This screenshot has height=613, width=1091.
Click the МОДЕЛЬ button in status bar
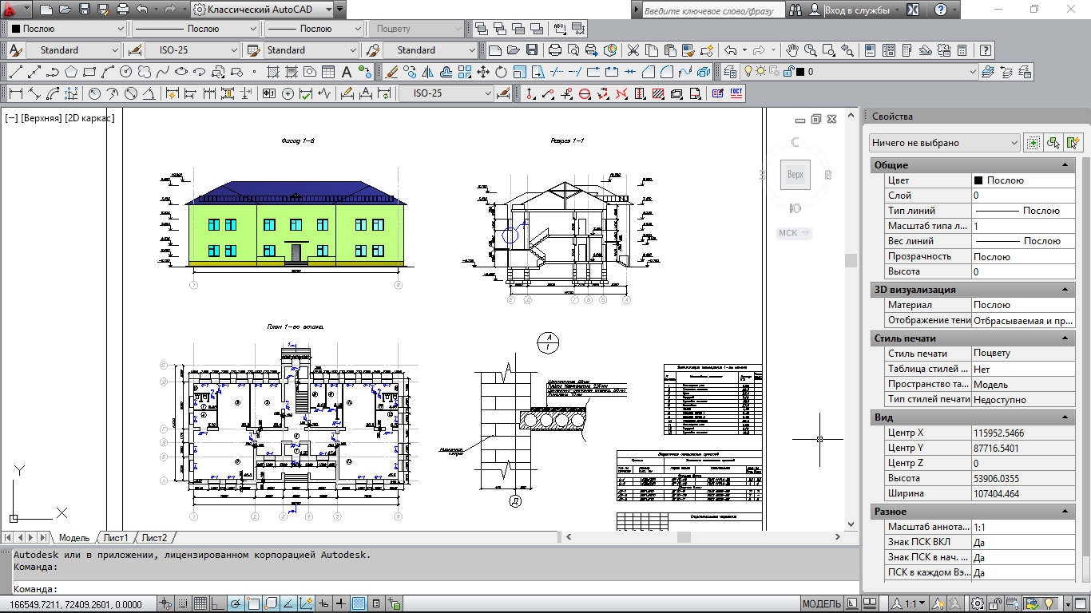click(821, 603)
